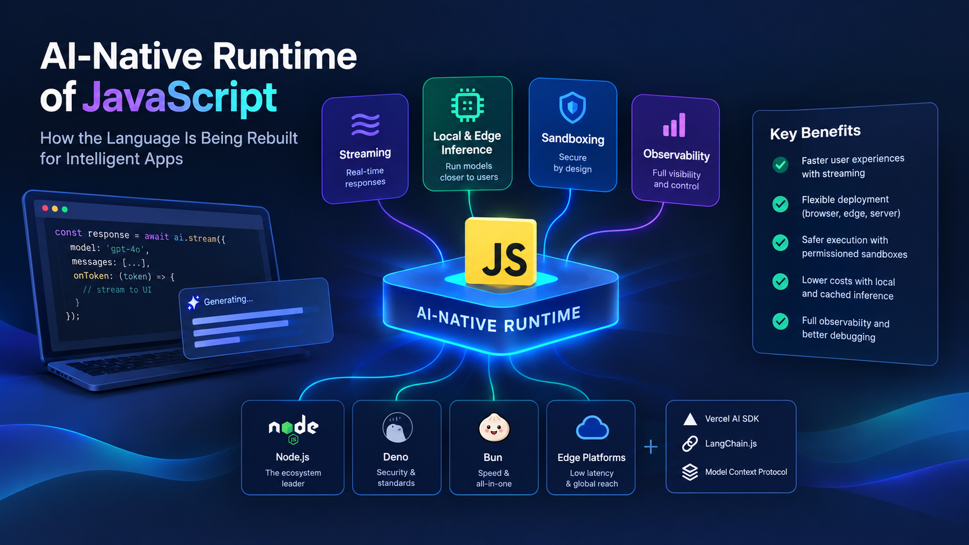
Task: Click the Vercel AI SDK label
Action: (x=732, y=419)
